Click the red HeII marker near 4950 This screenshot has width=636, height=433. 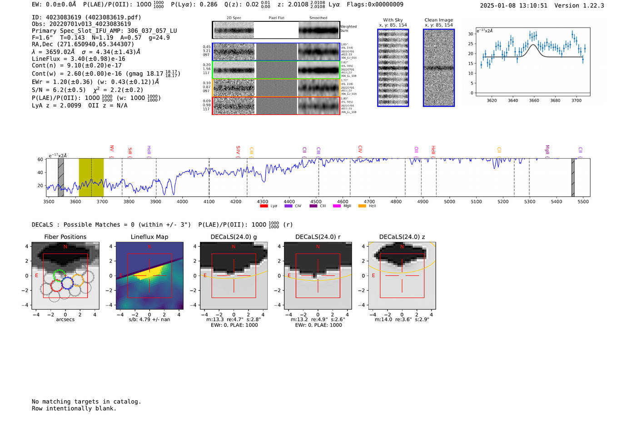(433, 150)
